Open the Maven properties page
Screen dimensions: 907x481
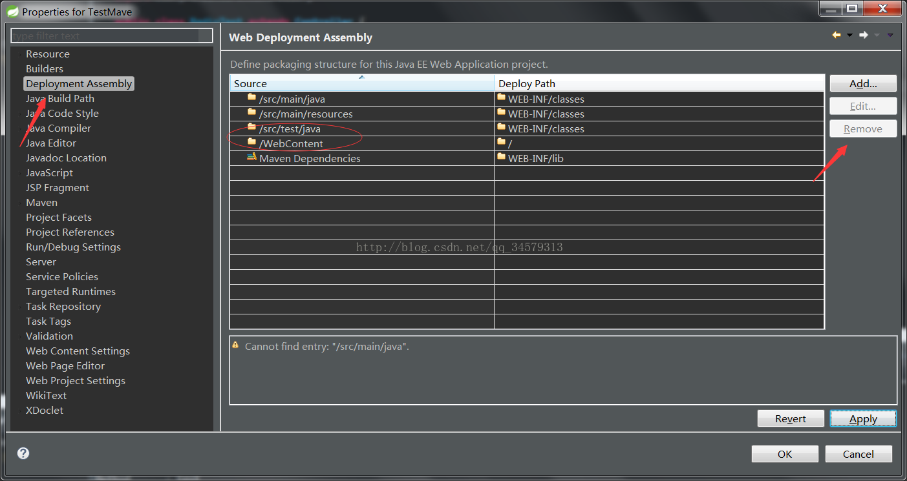41,203
